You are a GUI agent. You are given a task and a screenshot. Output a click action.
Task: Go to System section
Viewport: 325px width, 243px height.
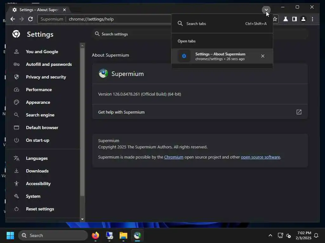tap(33, 196)
